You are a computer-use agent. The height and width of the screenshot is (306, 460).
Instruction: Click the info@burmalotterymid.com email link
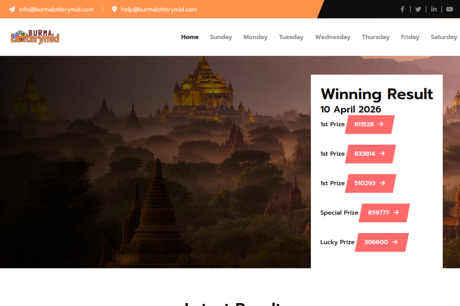click(56, 9)
